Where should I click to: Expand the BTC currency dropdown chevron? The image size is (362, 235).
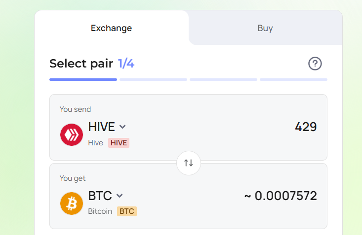pyautogui.click(x=120, y=196)
